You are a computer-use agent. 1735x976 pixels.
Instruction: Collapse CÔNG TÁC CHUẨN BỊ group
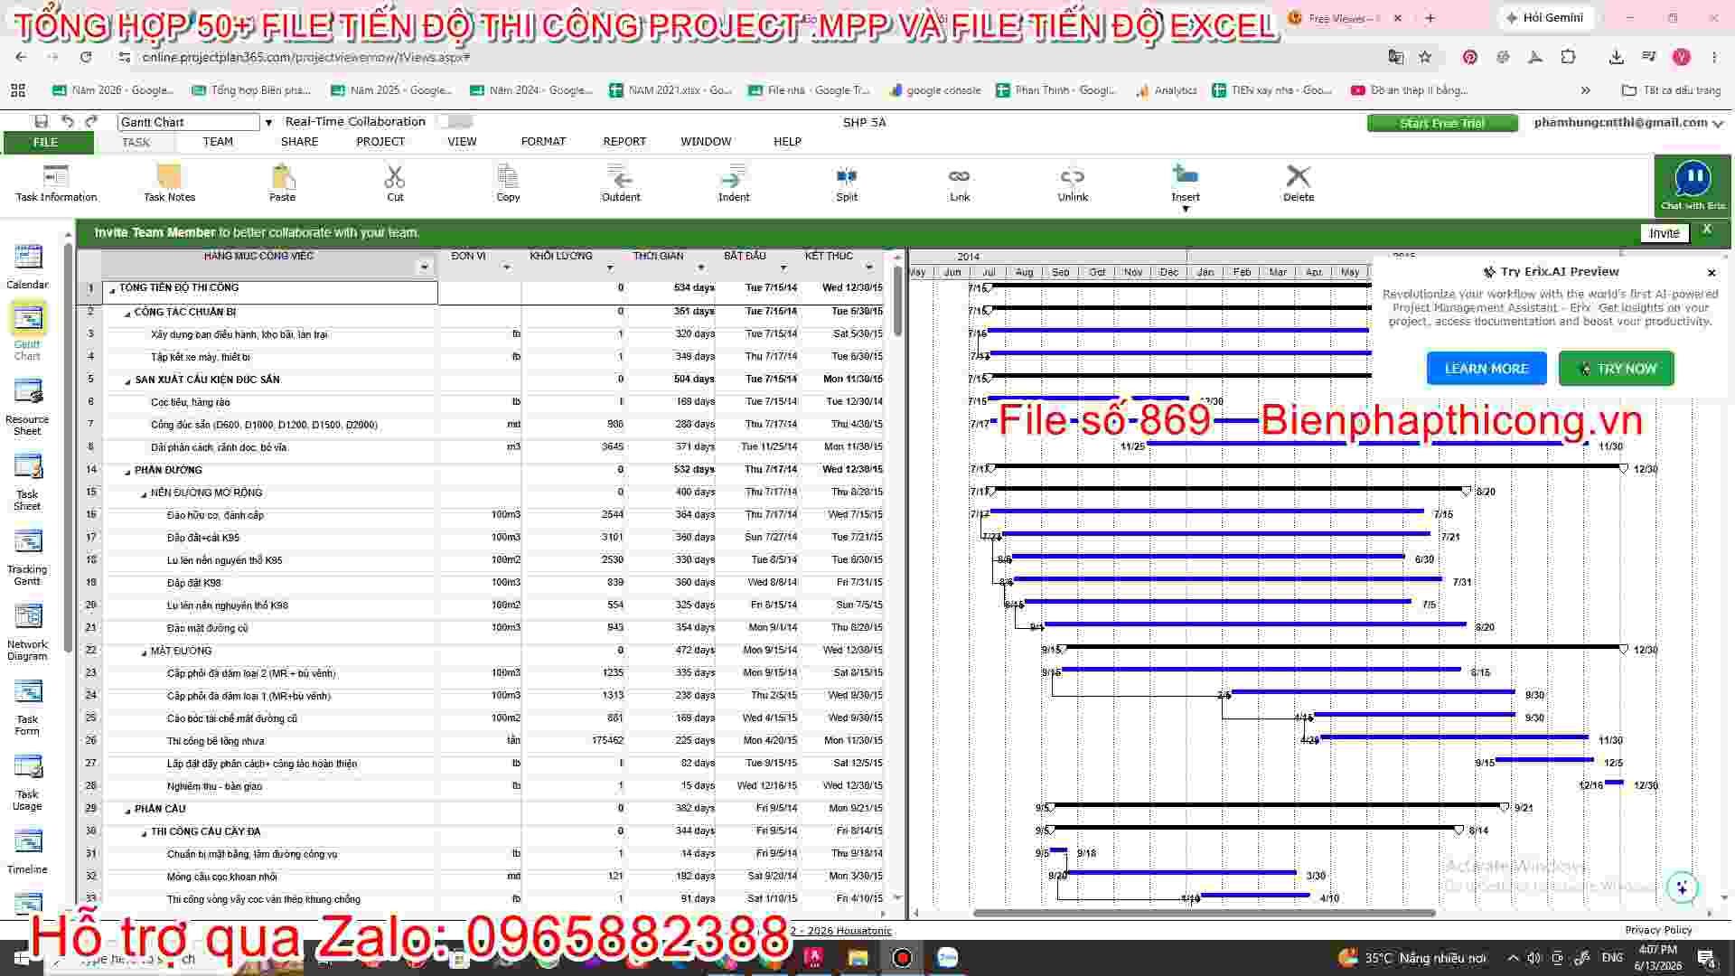pos(127,314)
